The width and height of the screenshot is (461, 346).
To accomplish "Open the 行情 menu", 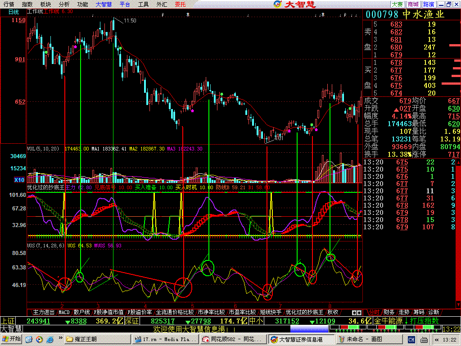I will point(9,4).
